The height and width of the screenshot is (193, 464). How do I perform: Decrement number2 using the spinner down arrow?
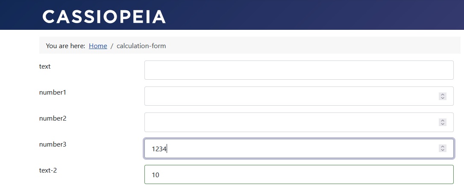click(x=443, y=124)
